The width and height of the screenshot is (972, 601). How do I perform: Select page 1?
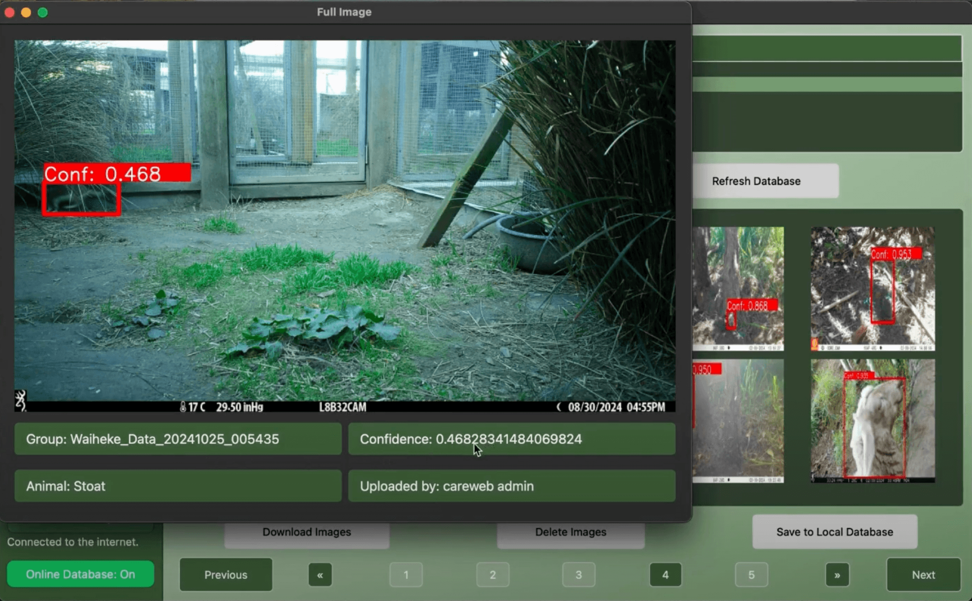406,575
